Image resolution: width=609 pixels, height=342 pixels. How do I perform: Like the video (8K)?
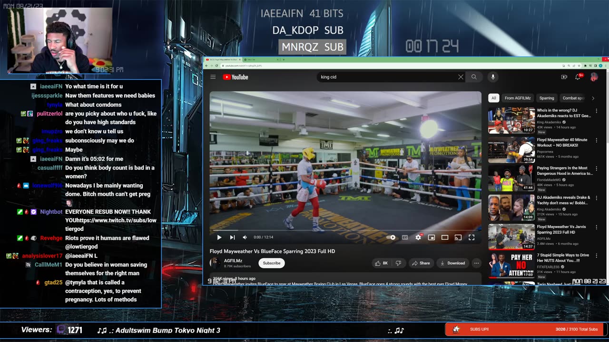tap(382, 263)
